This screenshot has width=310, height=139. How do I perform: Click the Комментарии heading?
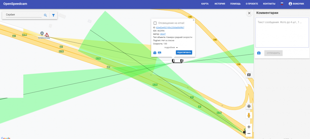[267, 13]
